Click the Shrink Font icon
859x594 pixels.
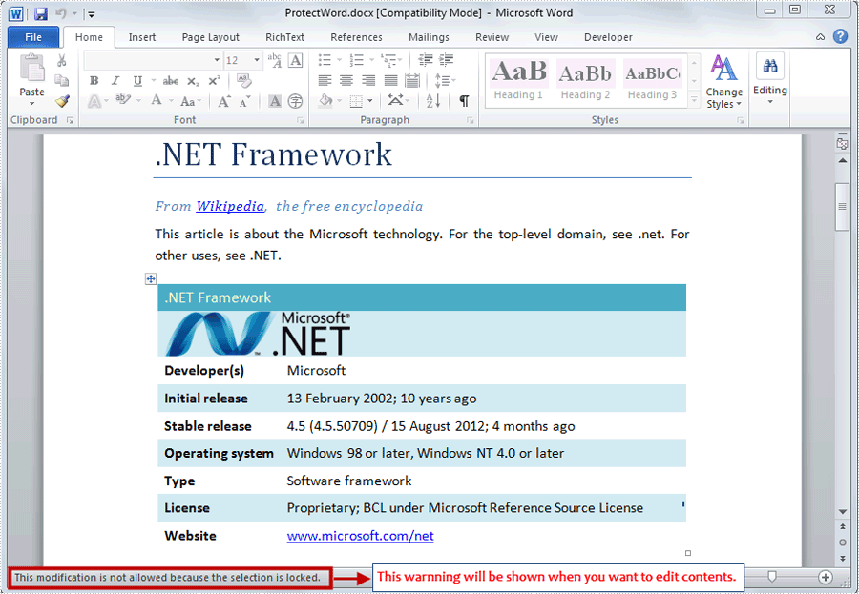pos(245,101)
